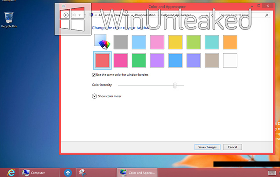Click the forward navigation arrow
Viewport: 280px width, 177px height.
click(x=74, y=15)
